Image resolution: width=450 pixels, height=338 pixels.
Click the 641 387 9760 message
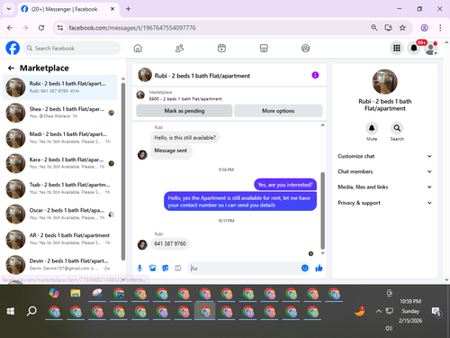[x=170, y=243]
